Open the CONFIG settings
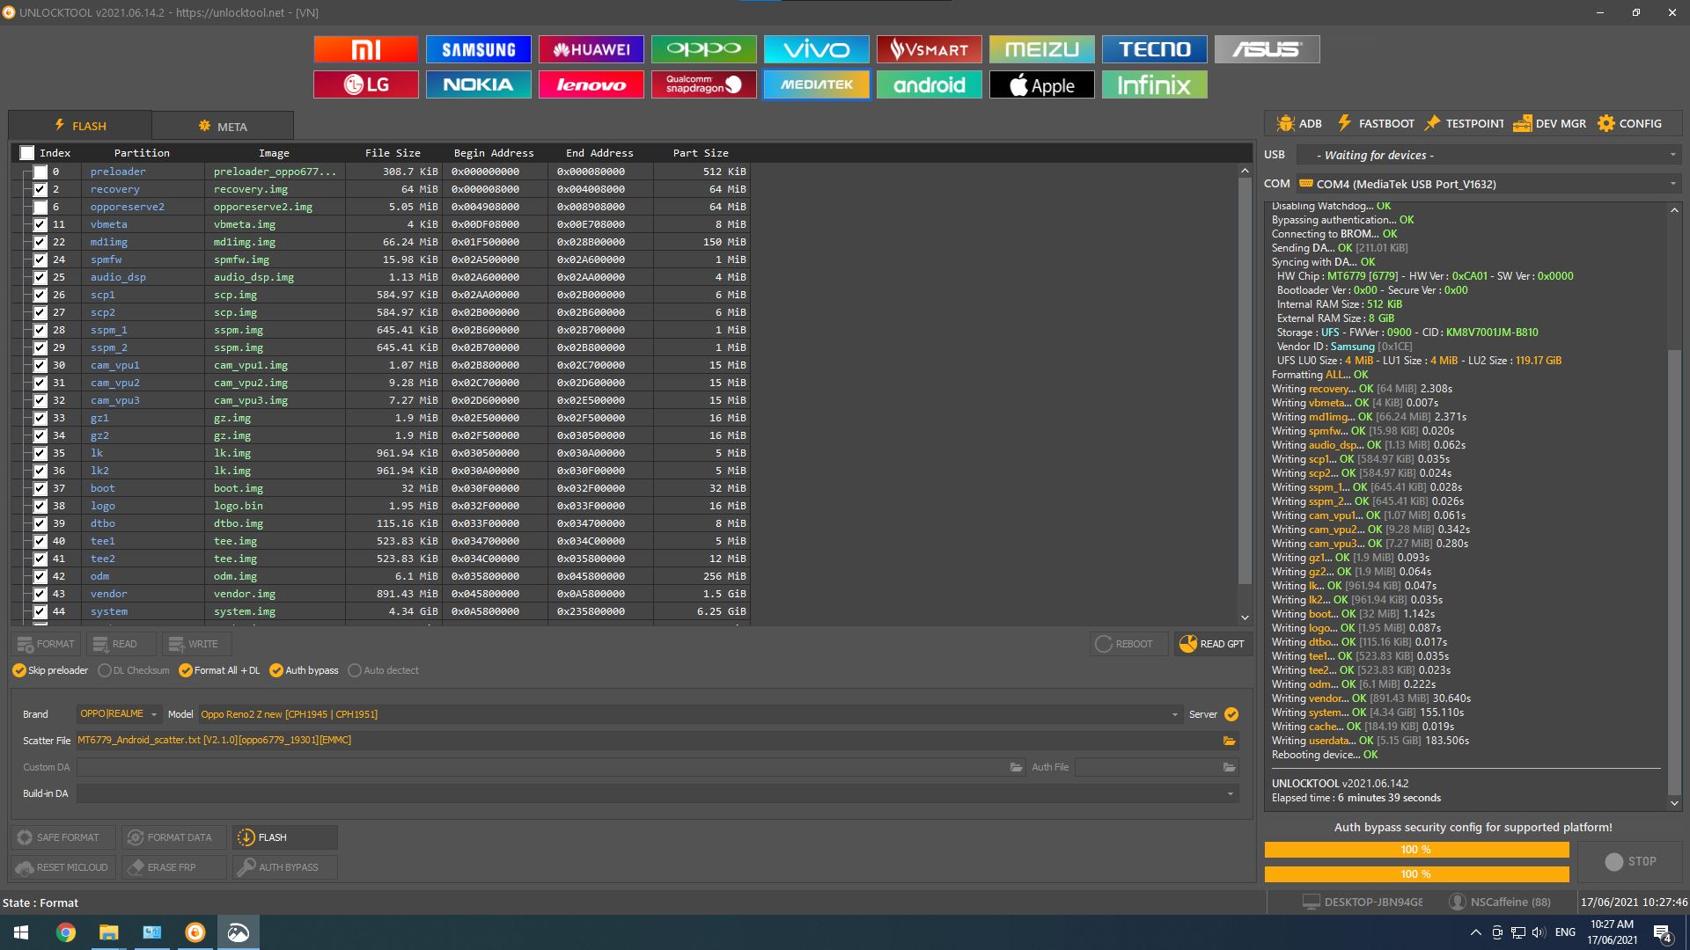1690x950 pixels. pos(1630,123)
